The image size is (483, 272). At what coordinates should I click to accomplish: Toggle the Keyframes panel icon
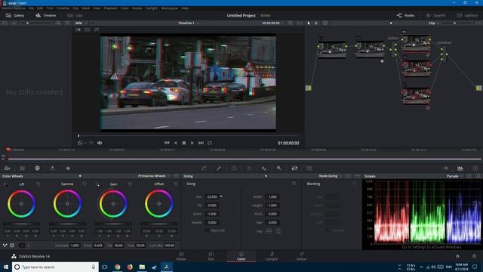click(445, 168)
